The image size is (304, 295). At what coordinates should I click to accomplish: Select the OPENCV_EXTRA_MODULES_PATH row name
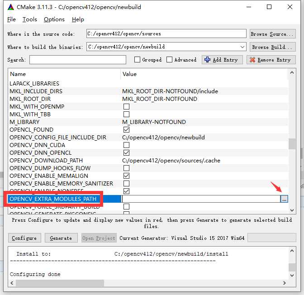point(53,199)
